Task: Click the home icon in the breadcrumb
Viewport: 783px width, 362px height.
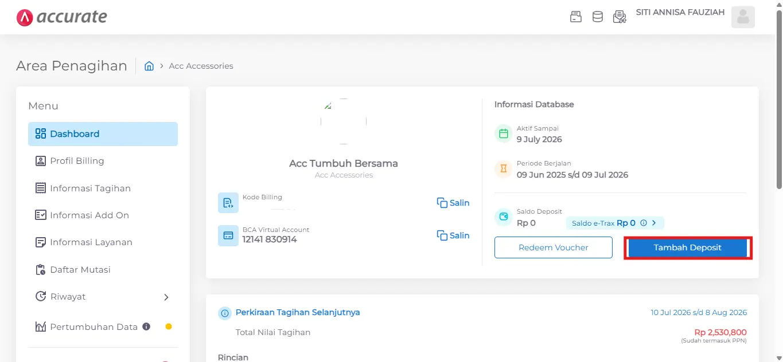Action: point(149,65)
